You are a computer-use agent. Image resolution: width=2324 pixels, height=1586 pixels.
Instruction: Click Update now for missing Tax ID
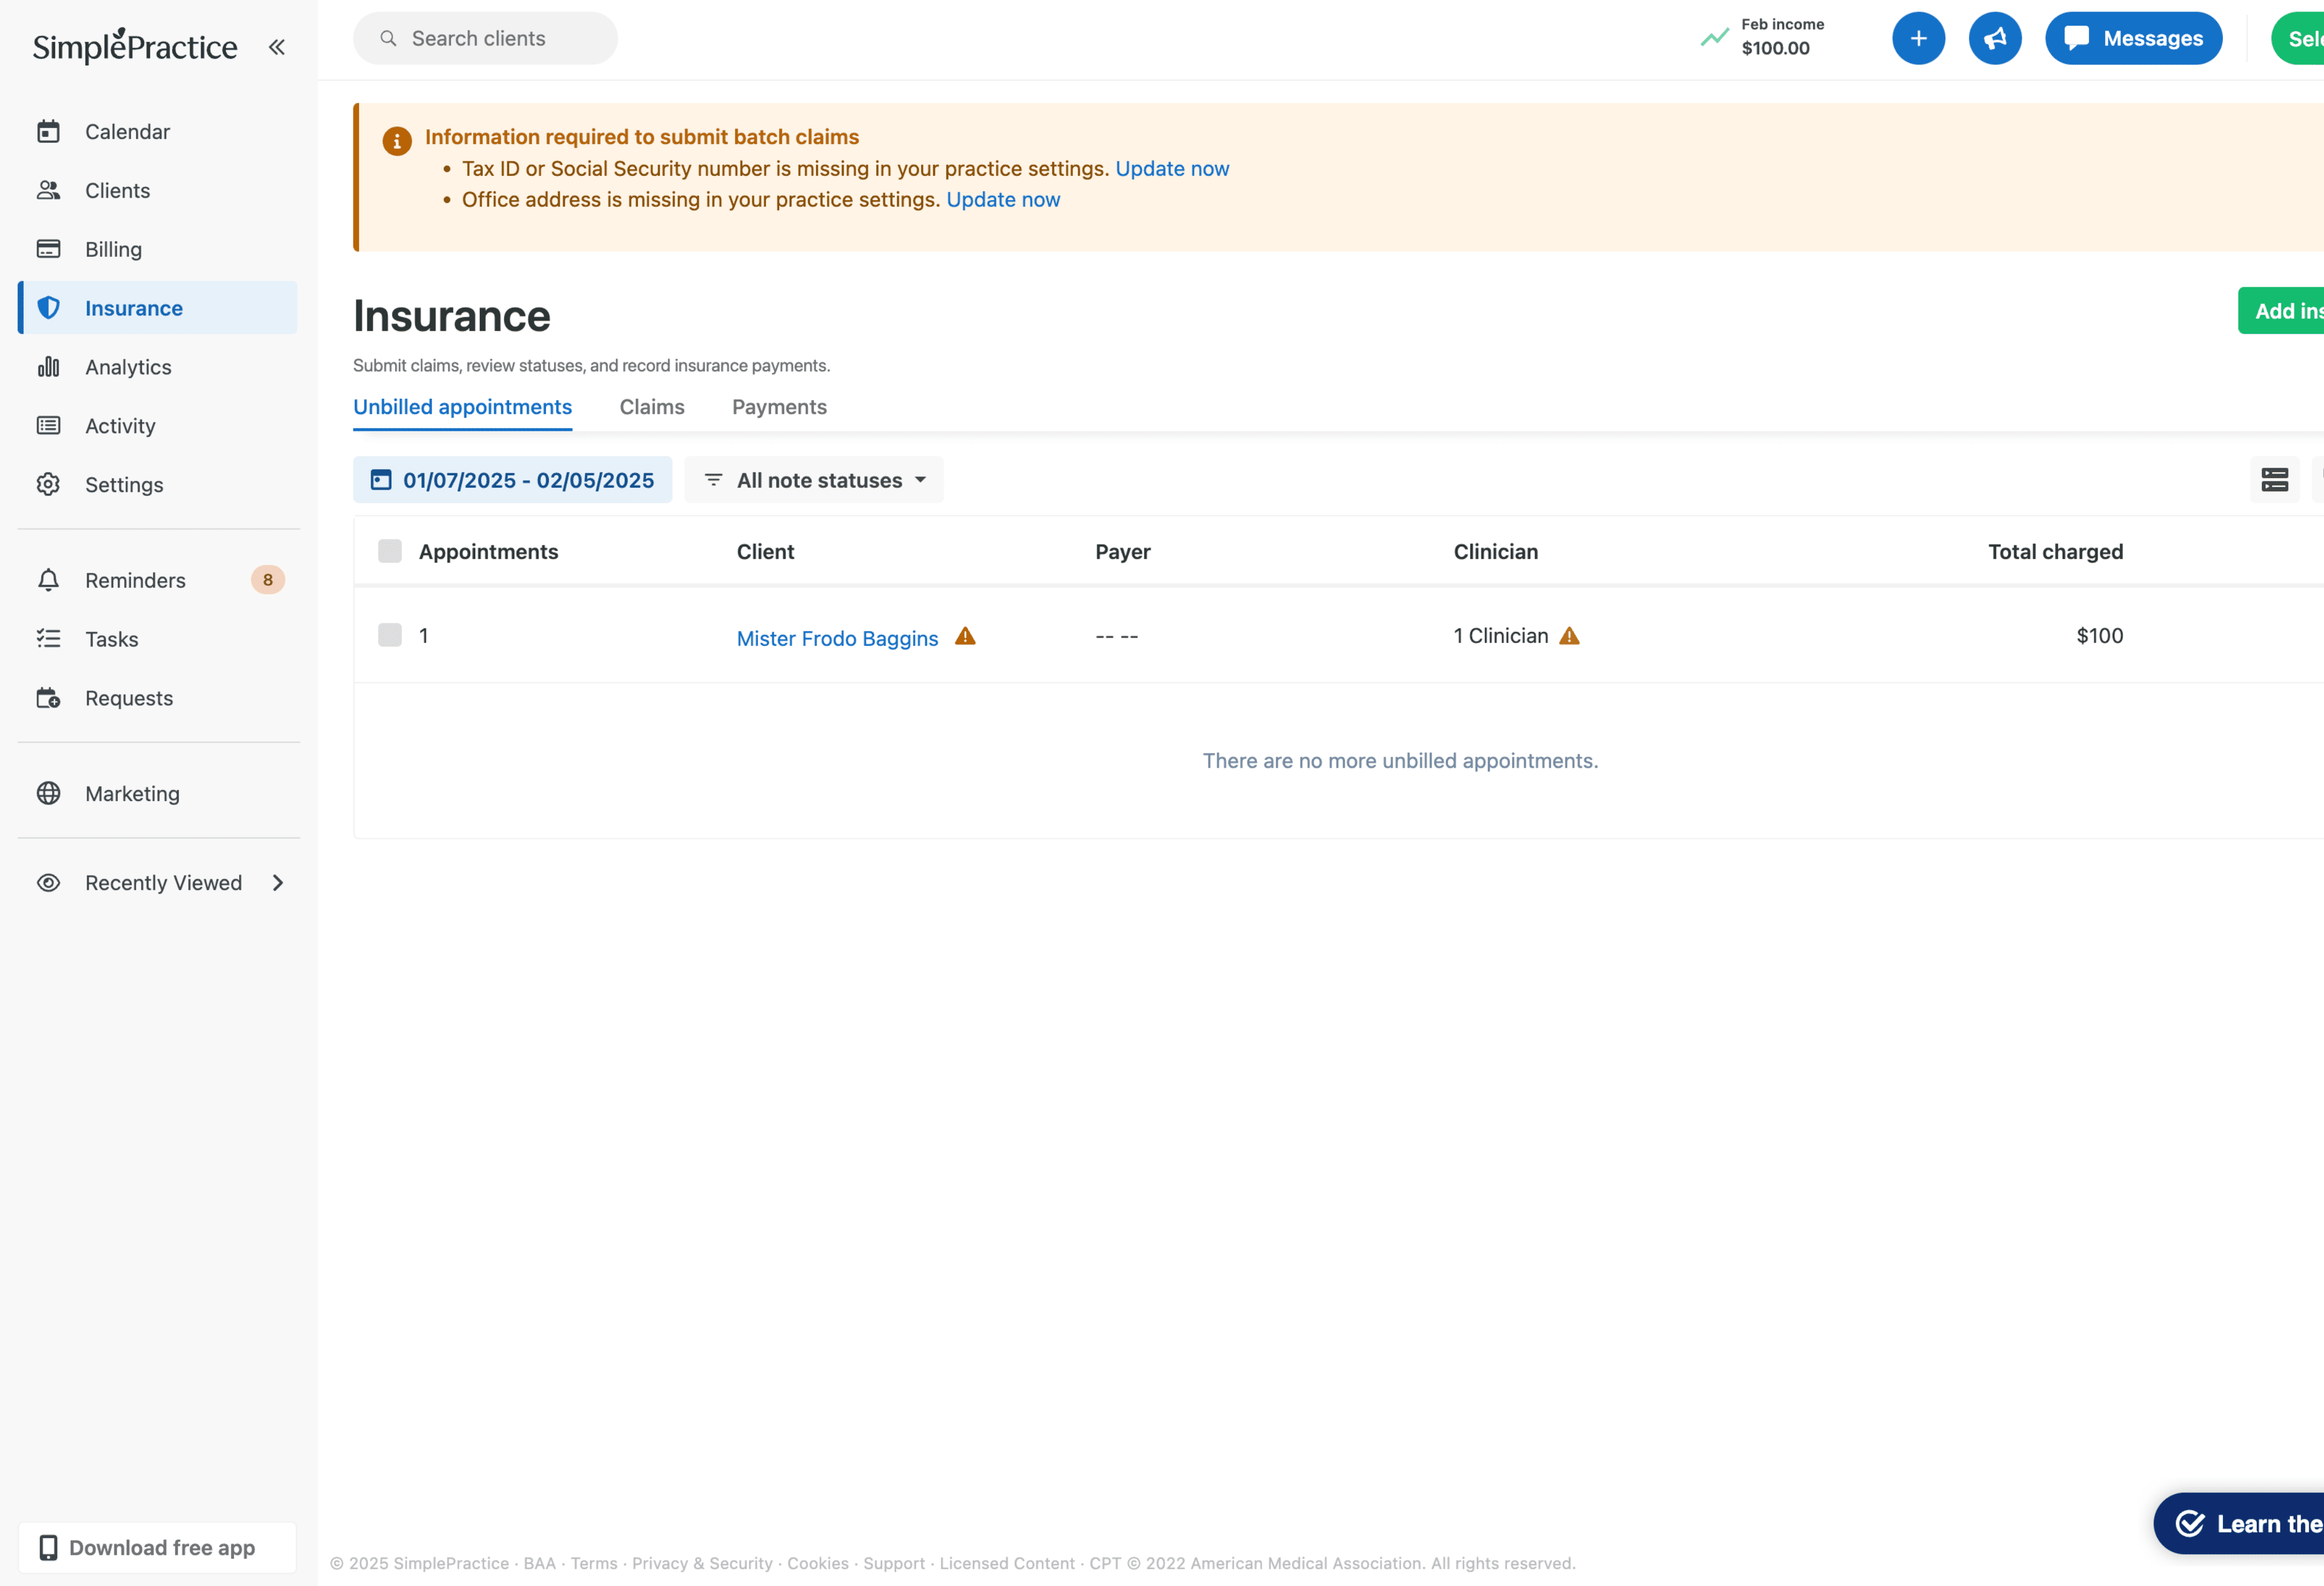coord(1171,168)
